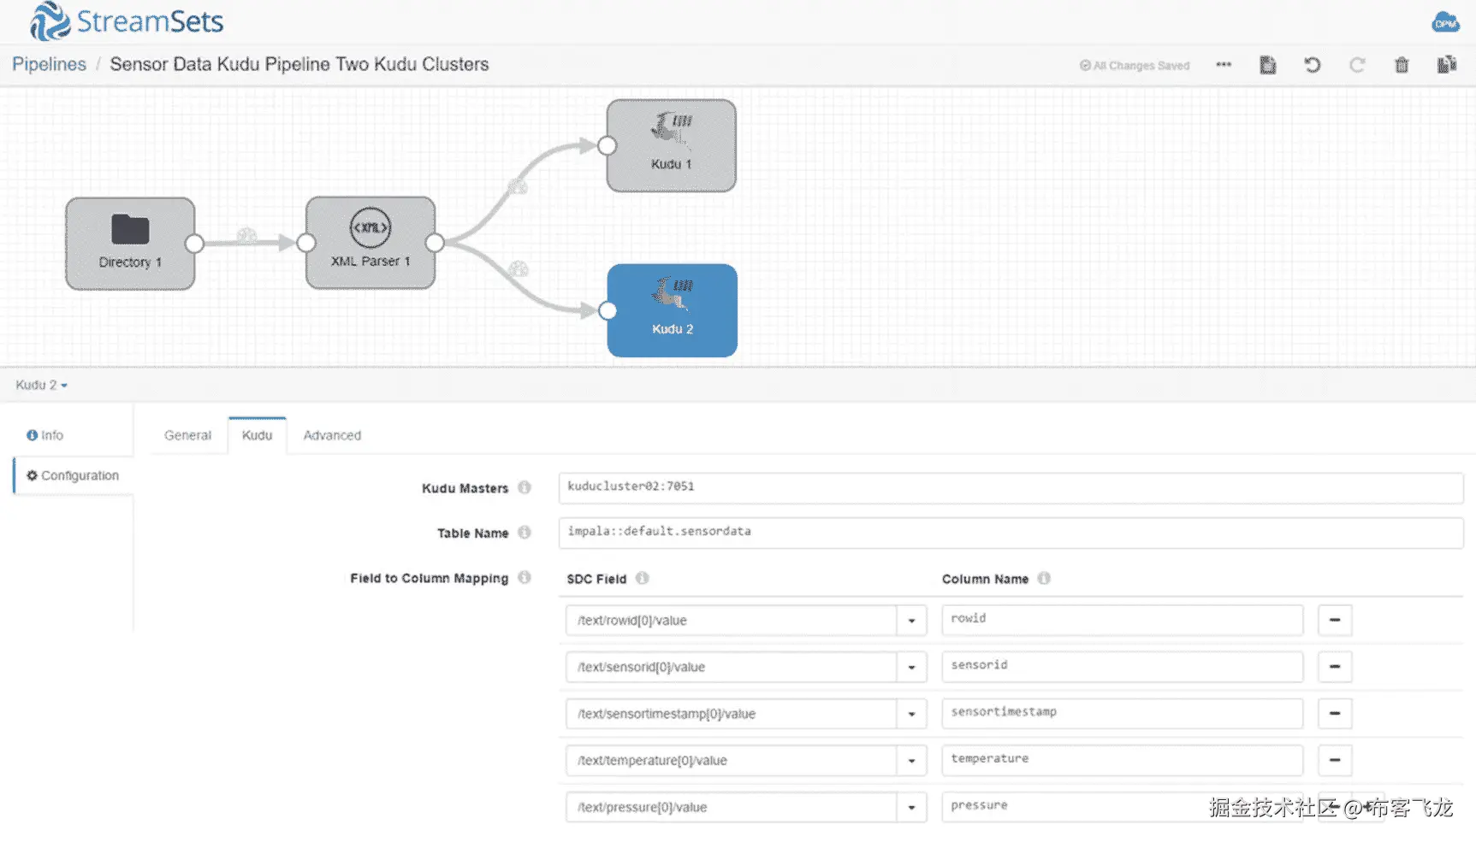This screenshot has height=842, width=1476.
Task: Show the Table Name help info
Action: [x=525, y=533]
